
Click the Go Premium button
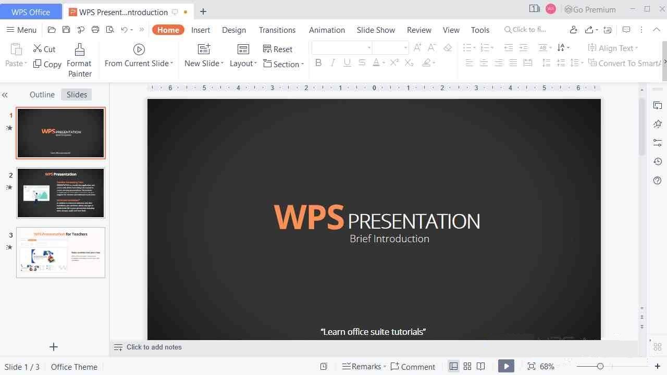pyautogui.click(x=590, y=9)
